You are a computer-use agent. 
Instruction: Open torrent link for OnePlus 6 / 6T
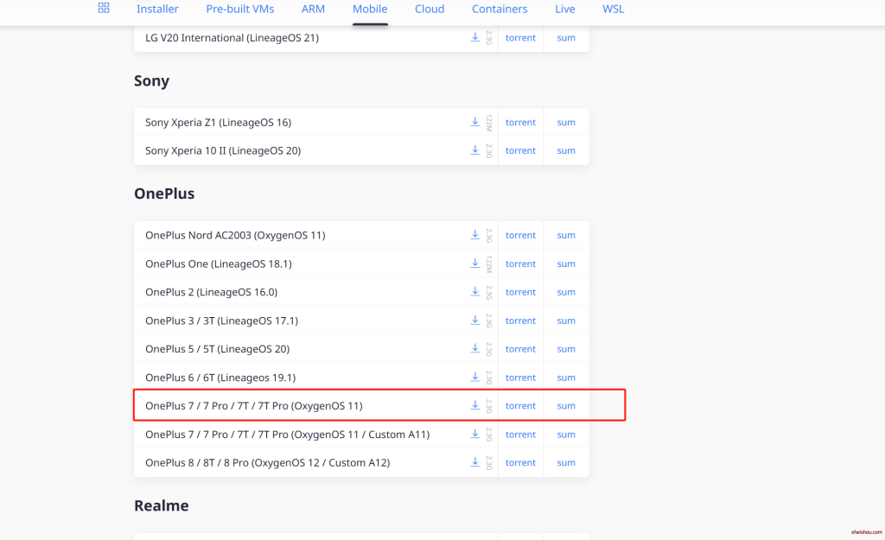pyautogui.click(x=520, y=378)
